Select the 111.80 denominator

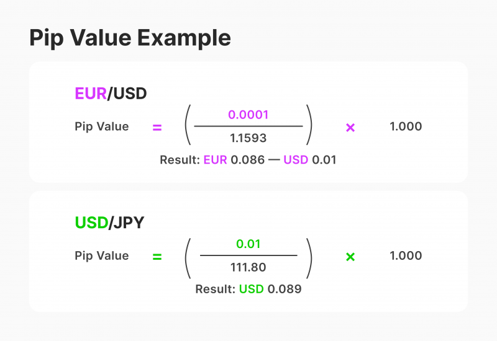pyautogui.click(x=248, y=268)
